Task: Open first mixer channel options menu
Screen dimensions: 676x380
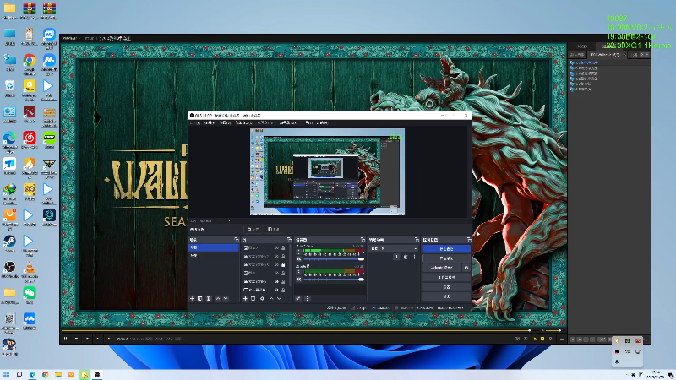Action: (x=299, y=252)
